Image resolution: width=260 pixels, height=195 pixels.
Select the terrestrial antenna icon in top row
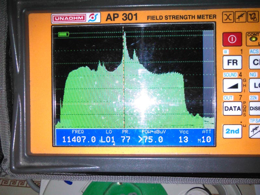tap(240, 17)
